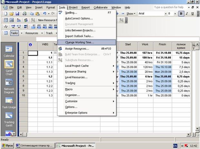Select Change Working Time menu item

tap(87, 42)
